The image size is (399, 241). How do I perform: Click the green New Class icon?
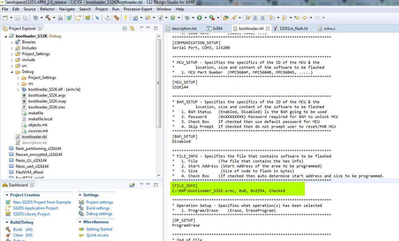(x=173, y=18)
